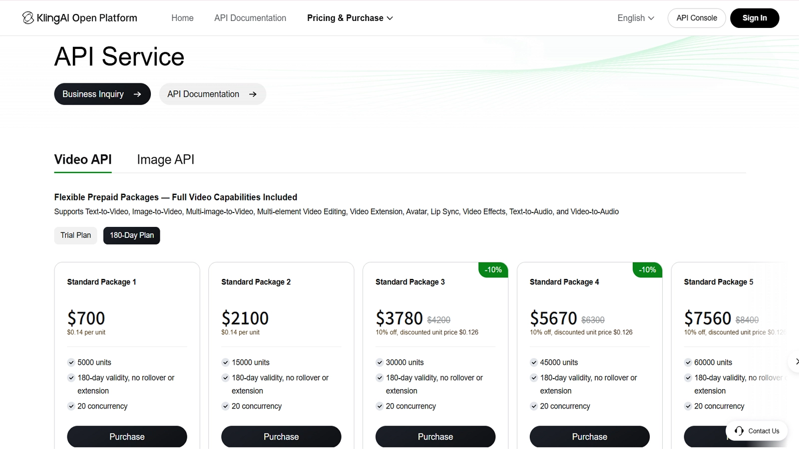Click the 30000 units text
The height and width of the screenshot is (449, 799).
(405, 363)
